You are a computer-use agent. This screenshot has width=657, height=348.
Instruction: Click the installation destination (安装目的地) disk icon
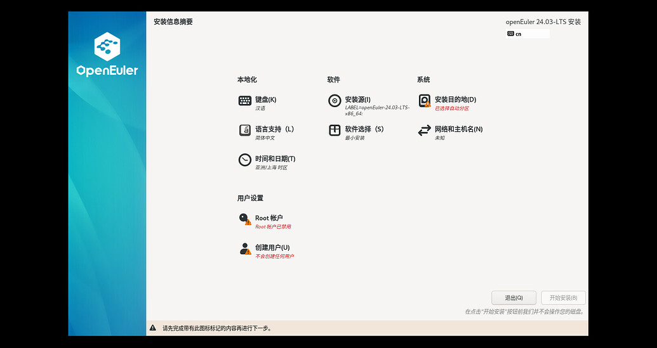point(425,101)
